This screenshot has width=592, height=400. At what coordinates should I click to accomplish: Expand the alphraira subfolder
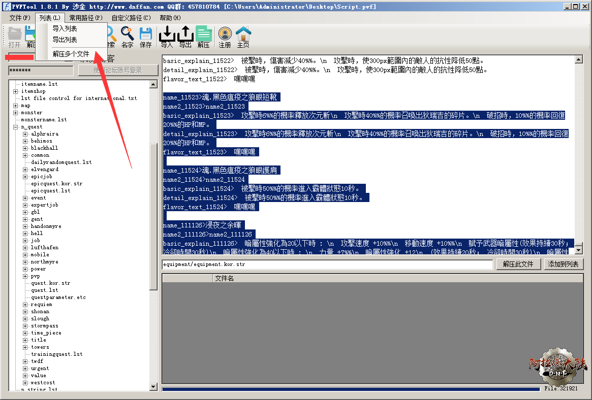[25, 134]
